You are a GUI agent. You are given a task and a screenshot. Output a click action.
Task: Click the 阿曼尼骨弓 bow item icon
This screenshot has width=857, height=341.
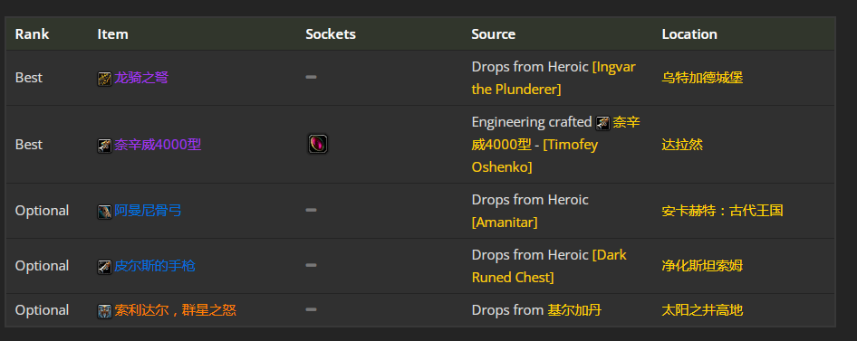(x=104, y=212)
